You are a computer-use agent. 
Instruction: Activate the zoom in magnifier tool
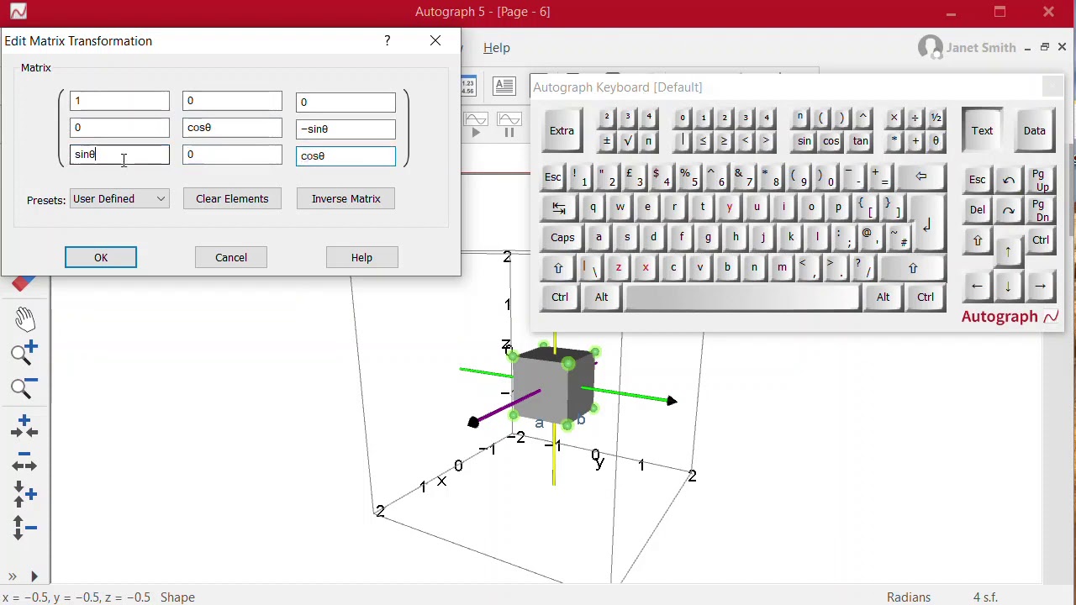(x=24, y=353)
